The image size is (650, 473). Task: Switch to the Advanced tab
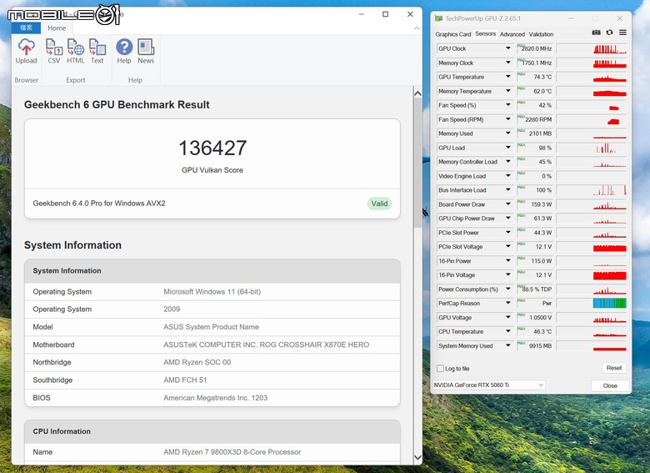pos(512,34)
